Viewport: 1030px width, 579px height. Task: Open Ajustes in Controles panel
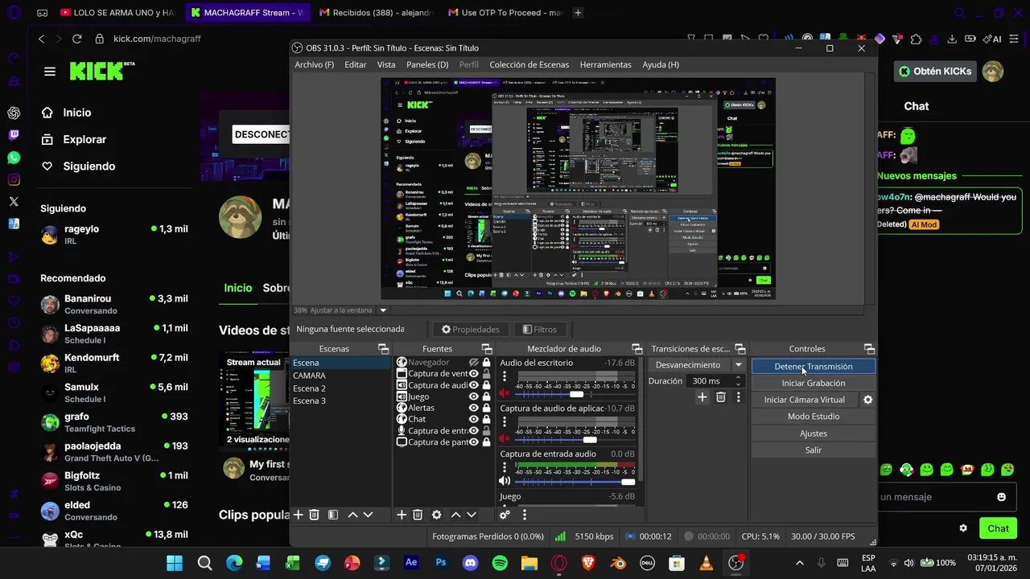[814, 433]
